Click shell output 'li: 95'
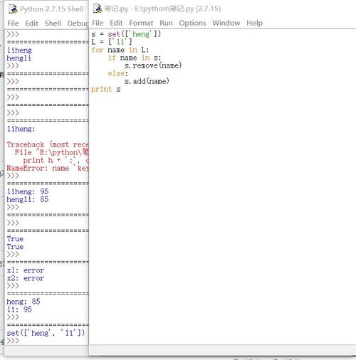This screenshot has width=356, height=360. tap(19, 309)
